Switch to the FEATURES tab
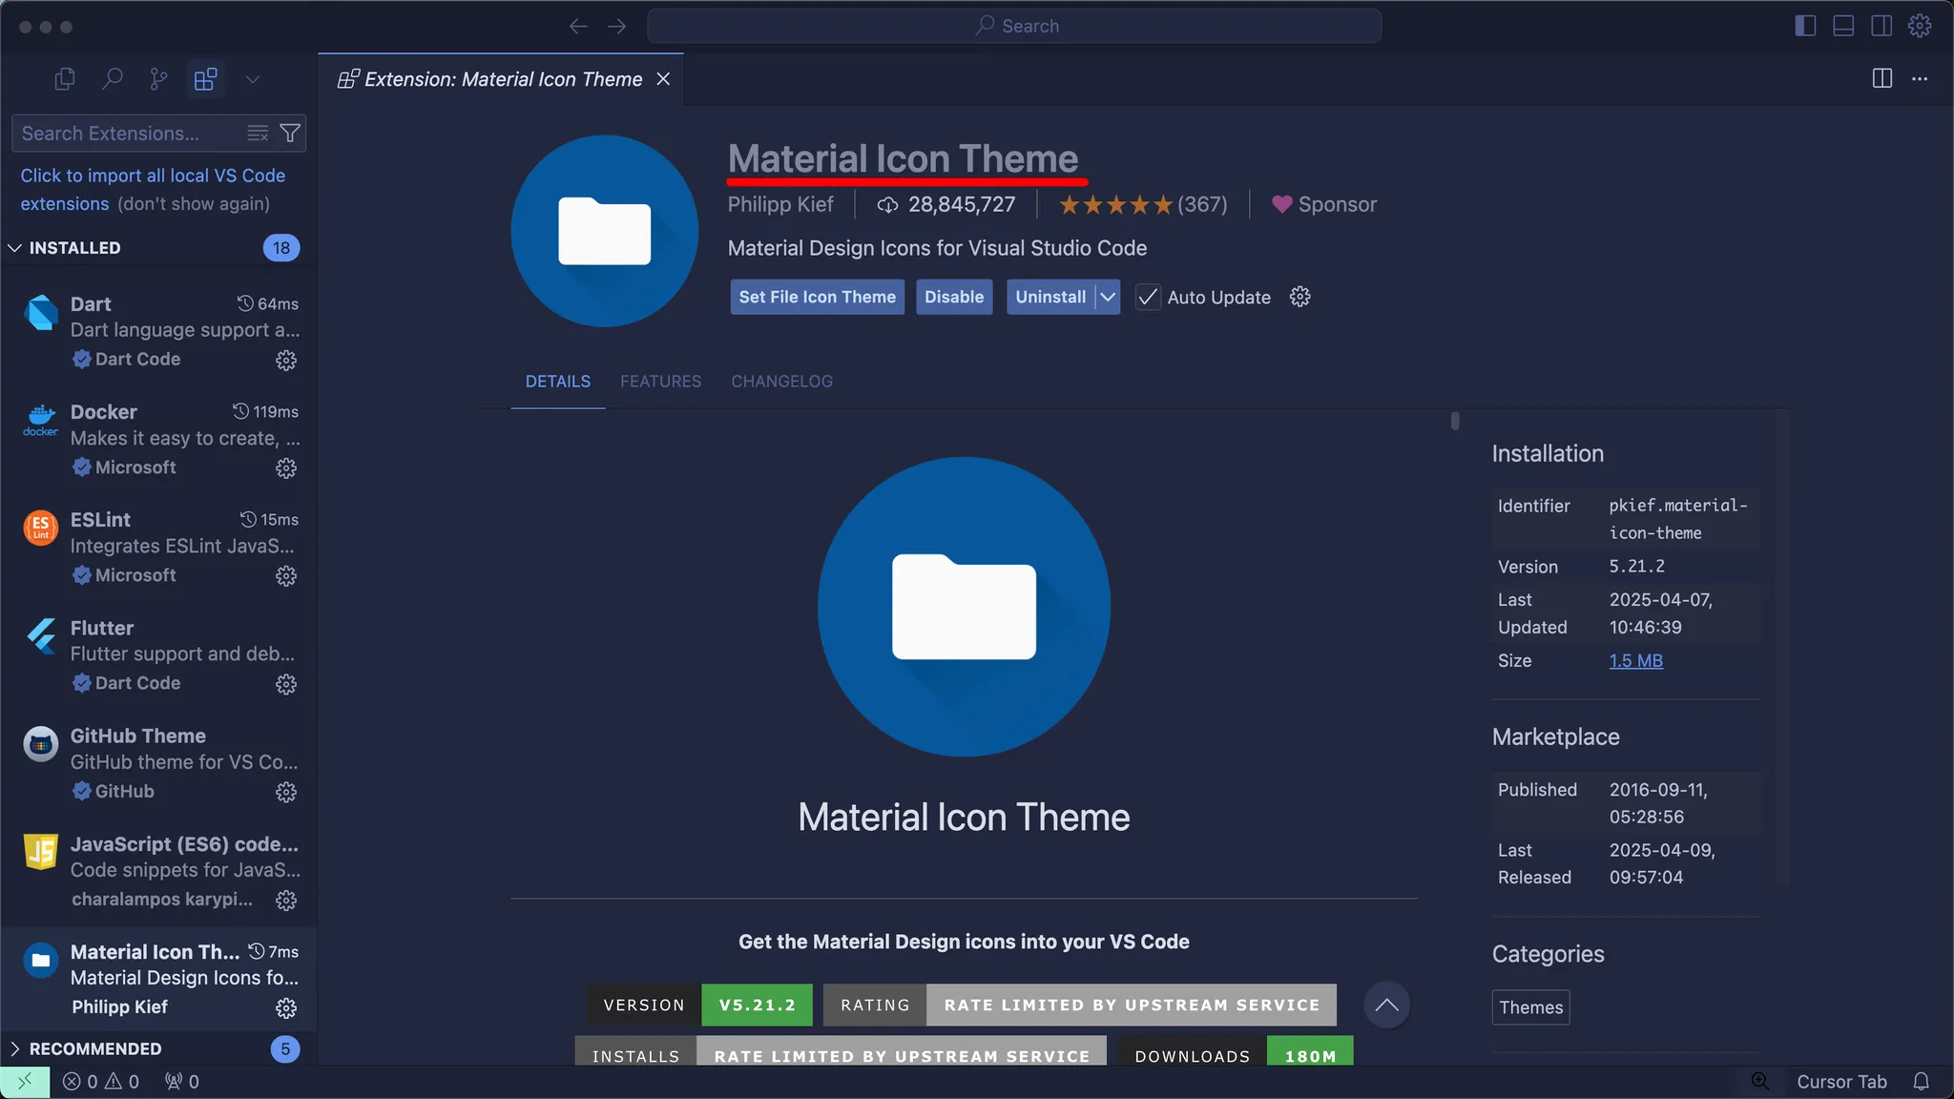The width and height of the screenshot is (1954, 1099). (660, 382)
